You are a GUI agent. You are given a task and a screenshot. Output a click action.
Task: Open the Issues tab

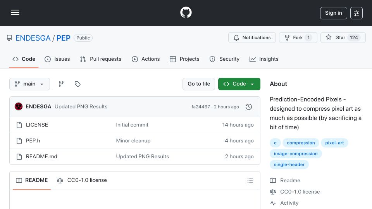[57, 59]
